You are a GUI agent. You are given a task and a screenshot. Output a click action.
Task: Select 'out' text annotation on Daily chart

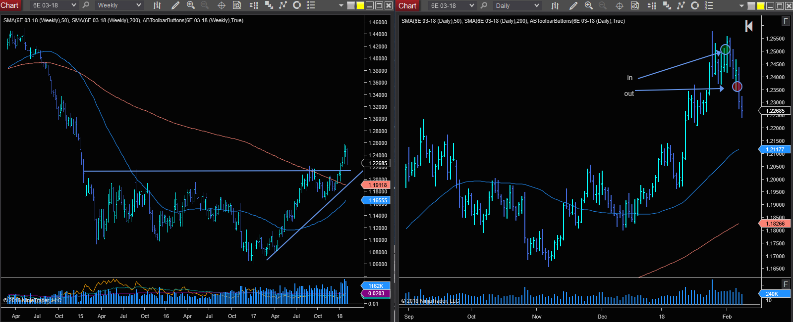(x=629, y=93)
